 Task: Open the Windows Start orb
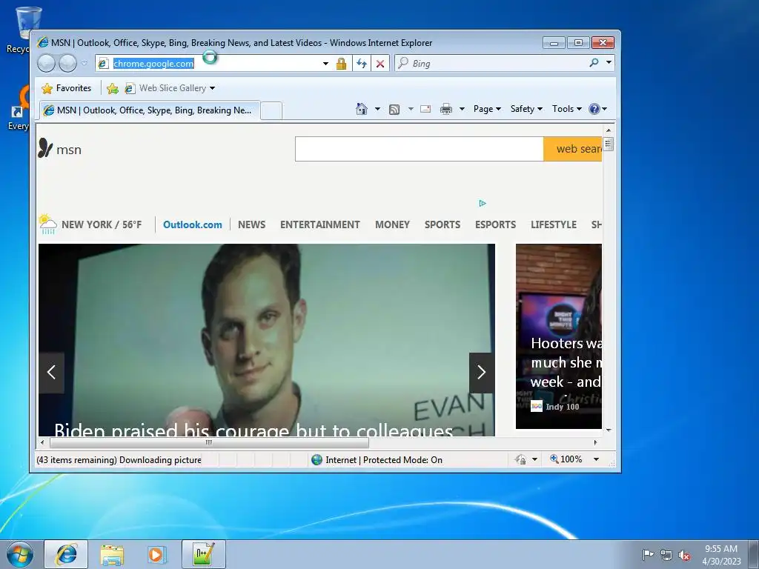[x=19, y=554]
